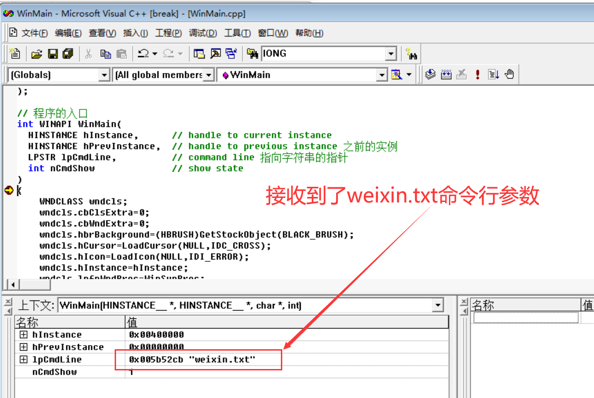Click the wndcls.hInstance=hInstance; line

(x=114, y=268)
